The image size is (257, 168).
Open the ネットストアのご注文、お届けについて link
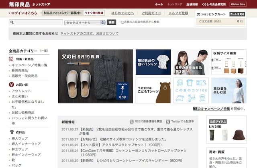pos(89,34)
